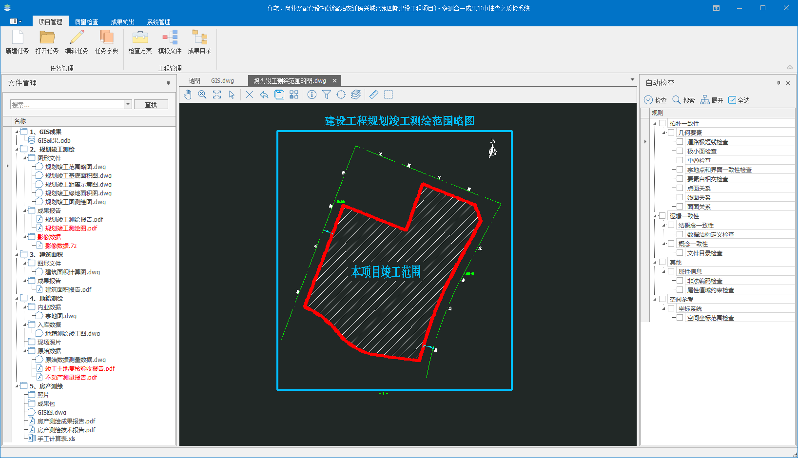Collapse the 拓扑一致性 rule group
This screenshot has width=798, height=458.
click(x=655, y=124)
